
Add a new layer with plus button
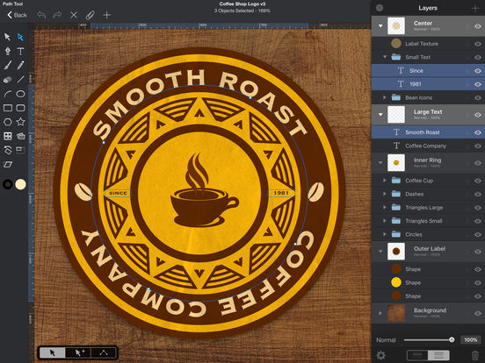tap(475, 8)
